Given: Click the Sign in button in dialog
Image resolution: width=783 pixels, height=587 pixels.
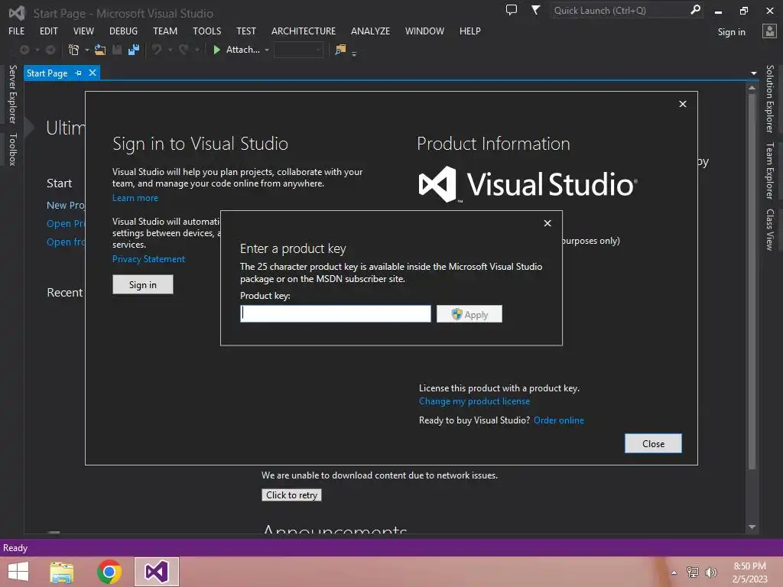Looking at the screenshot, I should tap(143, 284).
